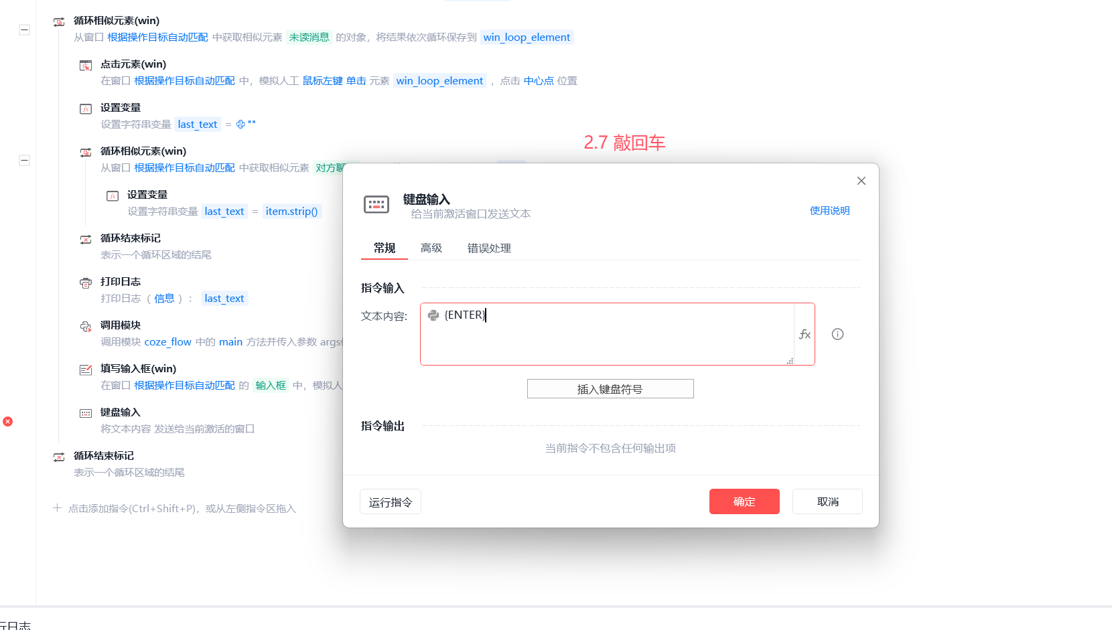Screen dimensions: 1112x630
Task: Click last_text in the print log step
Action: (224, 299)
